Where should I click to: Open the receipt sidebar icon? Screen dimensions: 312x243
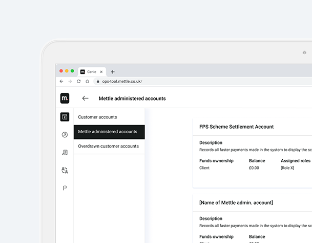[x=65, y=153]
